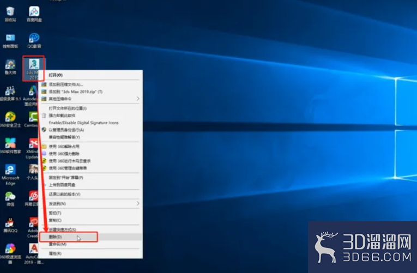Choose 以管理员身份运行(A) entry
The height and width of the screenshot is (273, 417).
click(90, 130)
